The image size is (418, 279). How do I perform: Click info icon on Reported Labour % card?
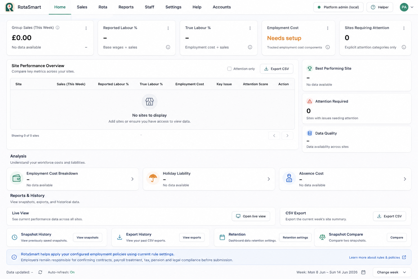pos(168,47)
